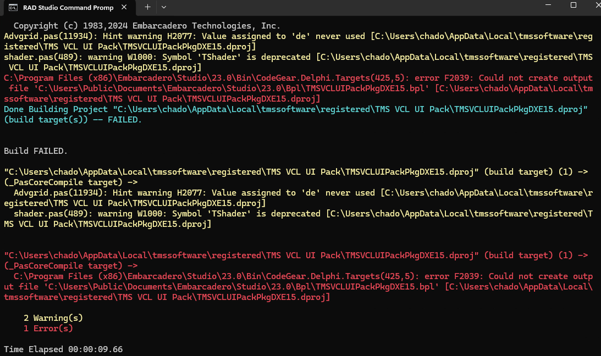Click the '1 Error(s)' summary
The image size is (601, 356).
(x=48, y=329)
